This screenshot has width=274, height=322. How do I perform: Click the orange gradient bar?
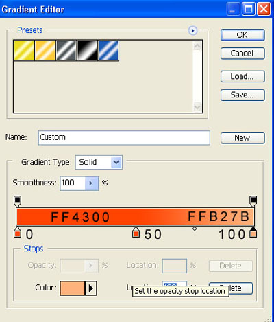[x=135, y=217]
